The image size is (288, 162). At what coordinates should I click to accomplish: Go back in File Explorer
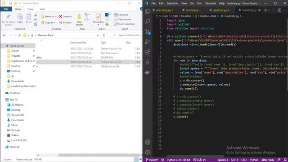(4, 35)
